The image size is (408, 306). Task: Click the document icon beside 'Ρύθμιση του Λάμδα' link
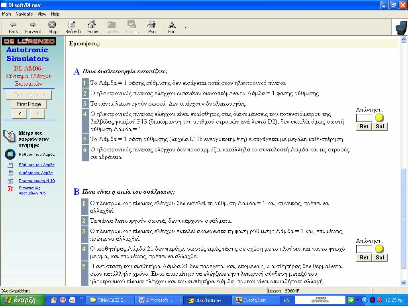coord(10,165)
